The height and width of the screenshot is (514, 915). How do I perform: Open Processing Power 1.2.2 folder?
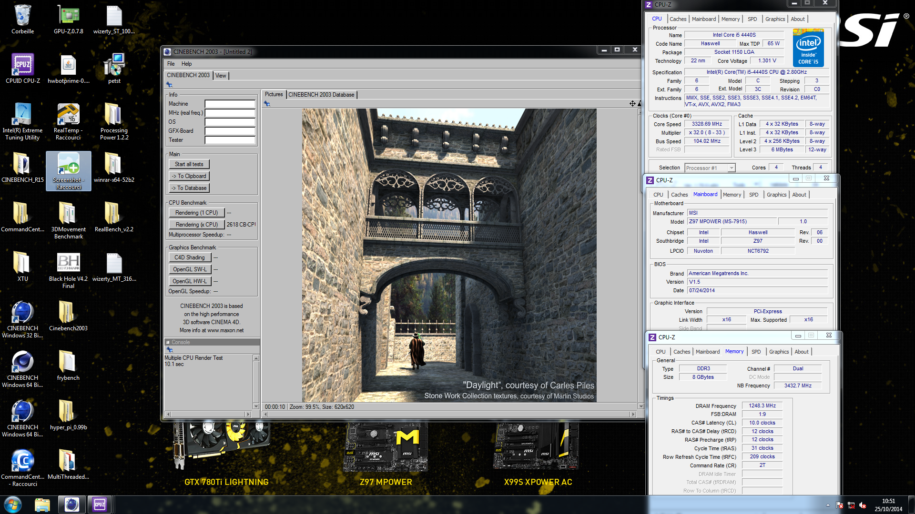[x=114, y=121]
